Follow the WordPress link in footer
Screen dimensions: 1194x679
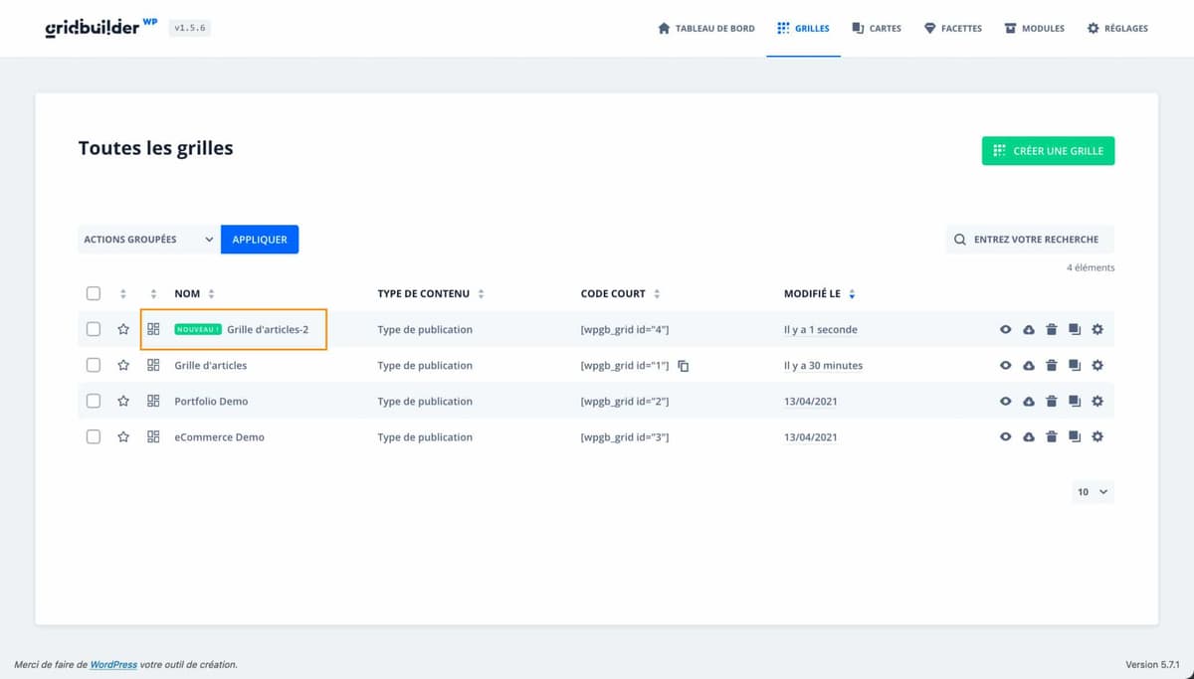click(113, 664)
